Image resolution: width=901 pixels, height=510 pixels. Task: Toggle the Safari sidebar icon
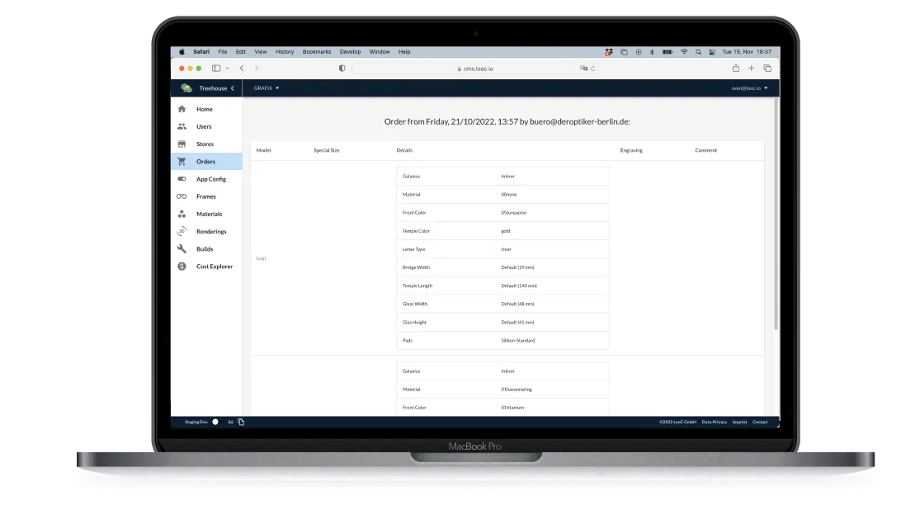(x=216, y=68)
